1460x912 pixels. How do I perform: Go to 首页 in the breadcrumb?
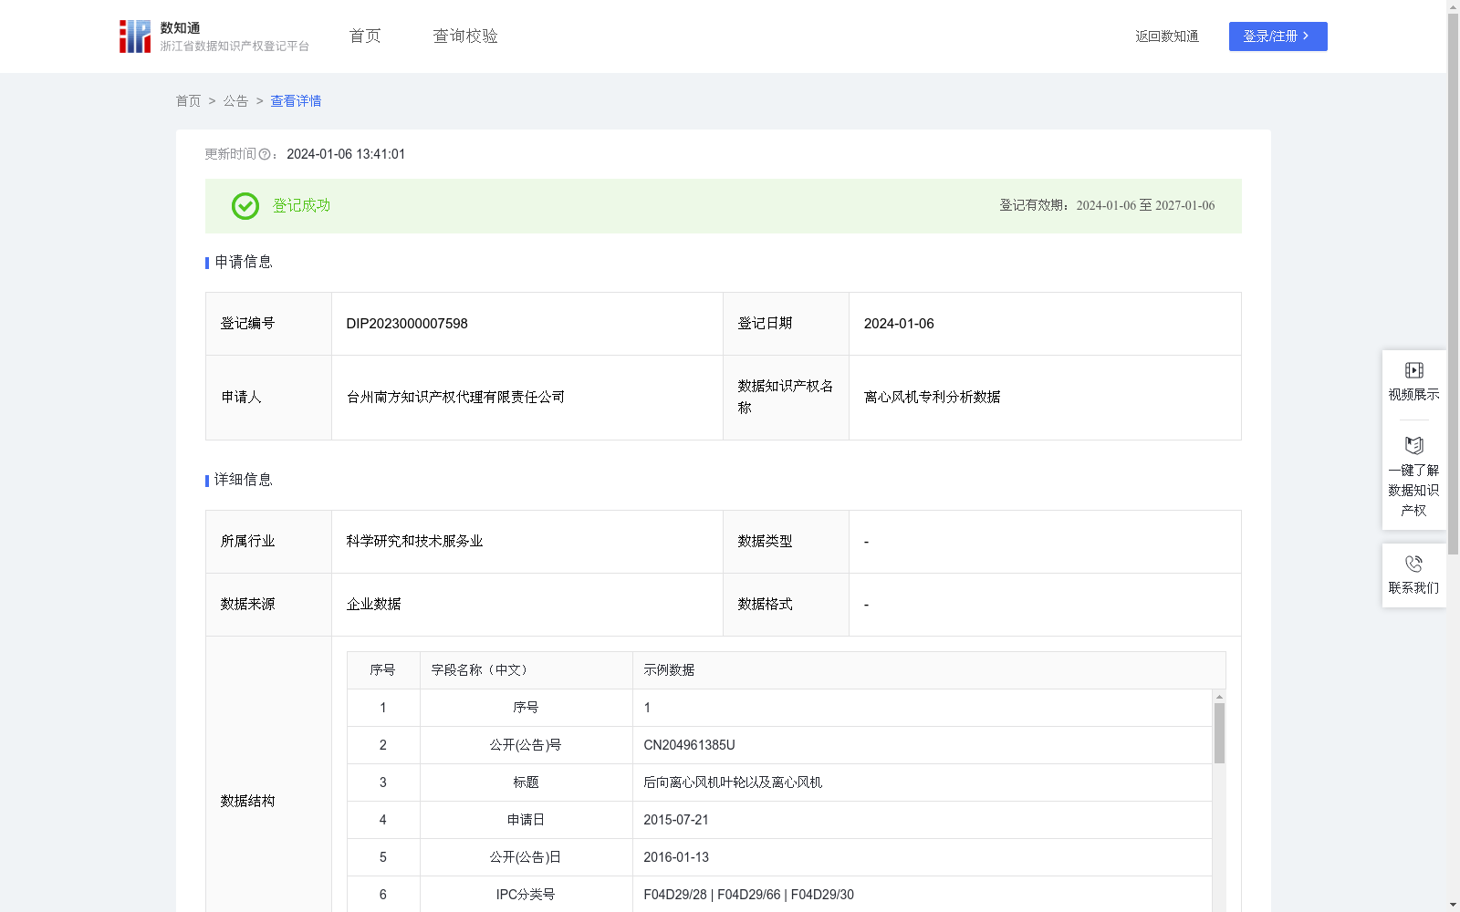pyautogui.click(x=188, y=101)
